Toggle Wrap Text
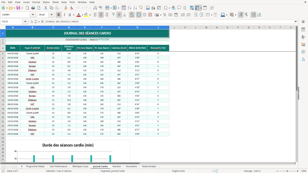Viewport: 308px width, 173px height. pyautogui.click(x=132, y=15)
